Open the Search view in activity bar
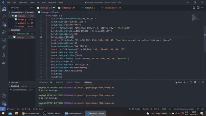This screenshot has width=206, height=116. point(4,16)
